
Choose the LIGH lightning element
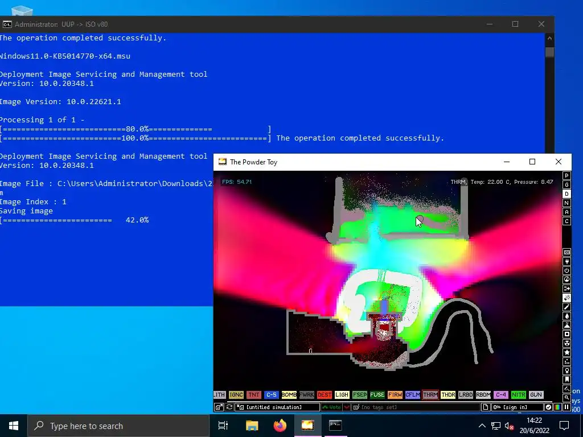[342, 395]
